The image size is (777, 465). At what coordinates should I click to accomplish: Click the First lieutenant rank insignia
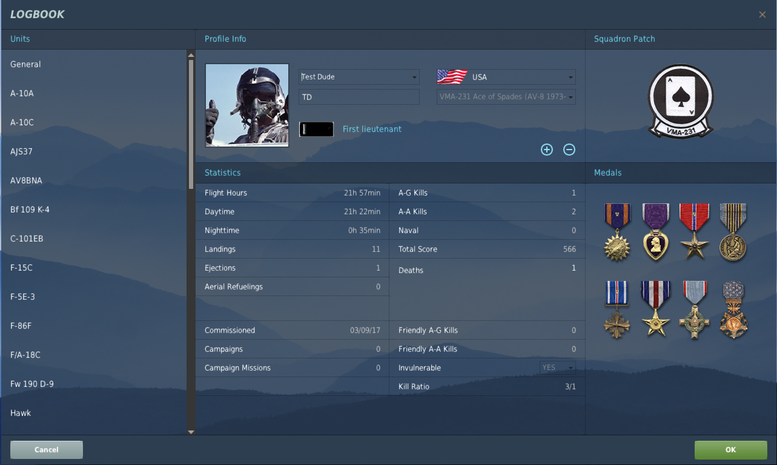pyautogui.click(x=316, y=129)
